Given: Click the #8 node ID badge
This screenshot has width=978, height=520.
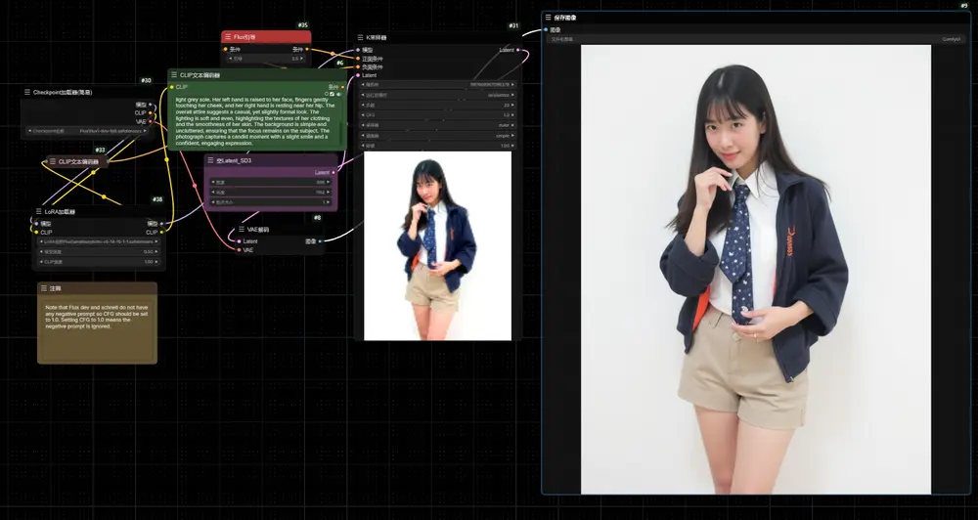Looking at the screenshot, I should click(318, 218).
